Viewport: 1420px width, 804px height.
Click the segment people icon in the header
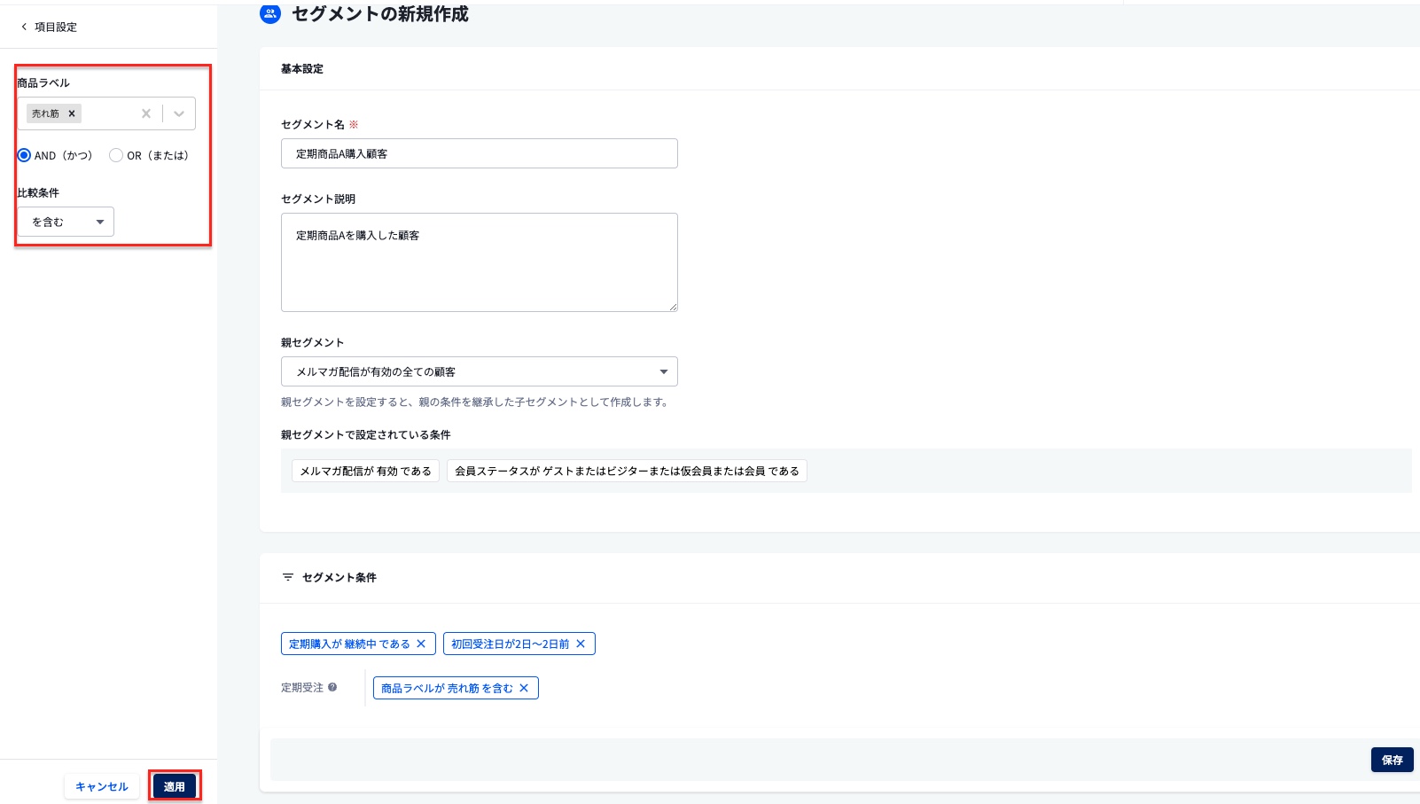point(269,13)
